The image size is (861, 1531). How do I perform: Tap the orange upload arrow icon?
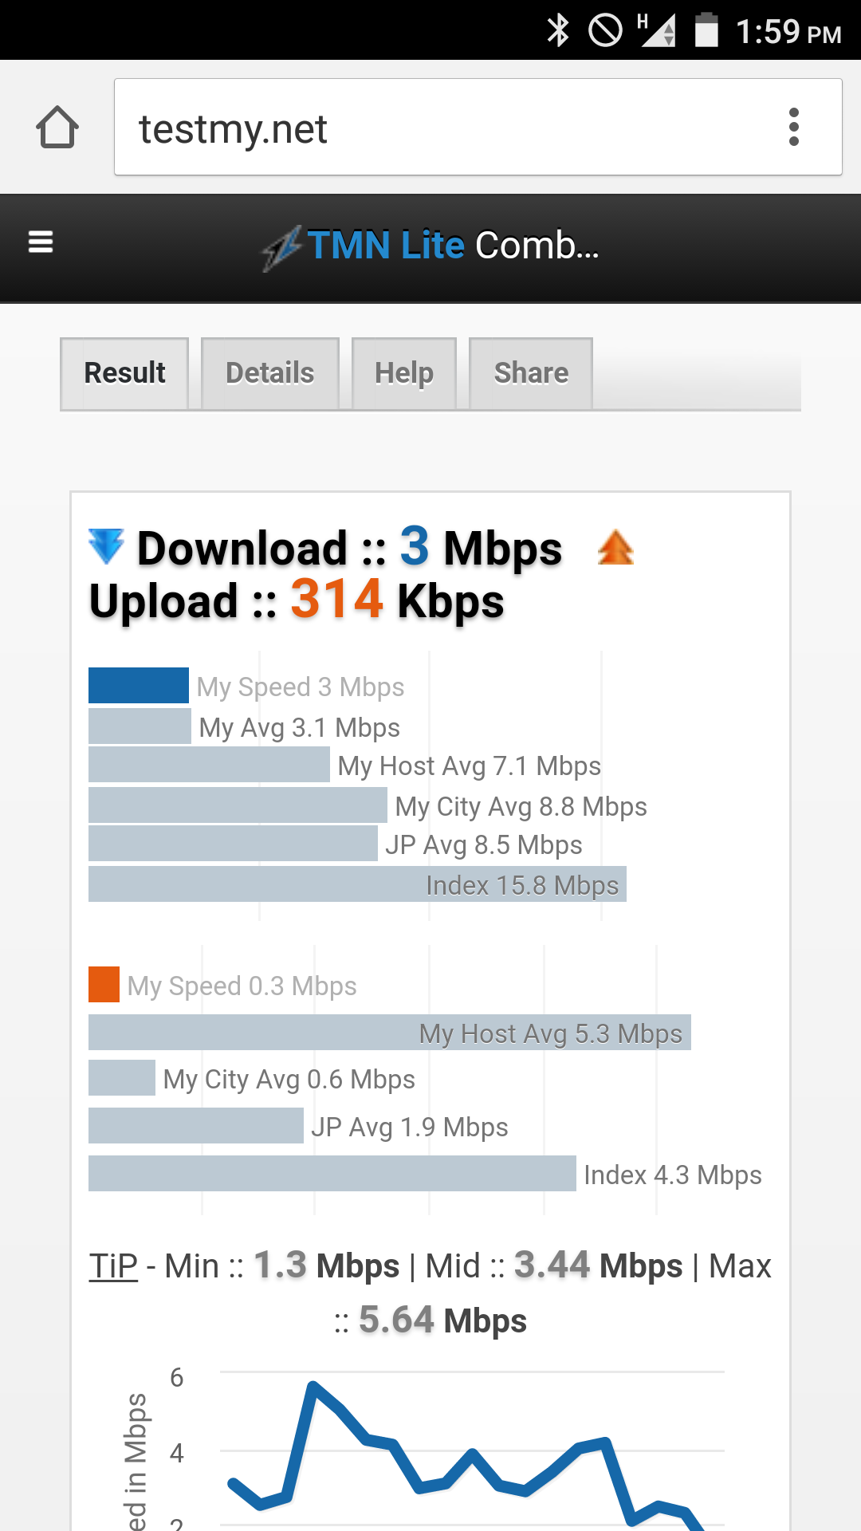pos(615,548)
